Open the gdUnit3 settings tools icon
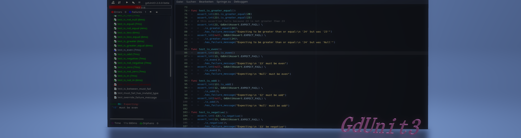The image size is (521, 138). [x=119, y=3]
